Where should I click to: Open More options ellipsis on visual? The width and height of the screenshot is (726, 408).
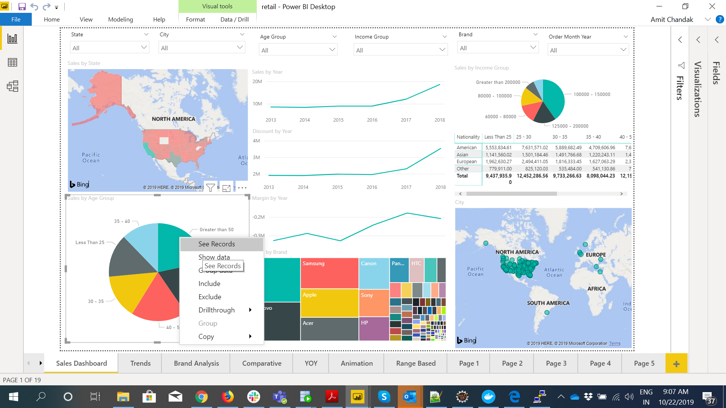tap(242, 188)
